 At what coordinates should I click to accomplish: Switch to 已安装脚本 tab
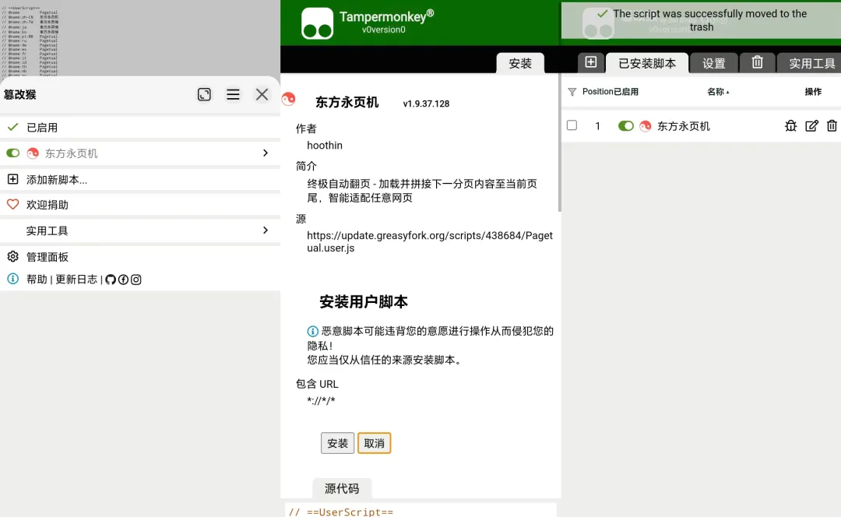click(x=647, y=63)
